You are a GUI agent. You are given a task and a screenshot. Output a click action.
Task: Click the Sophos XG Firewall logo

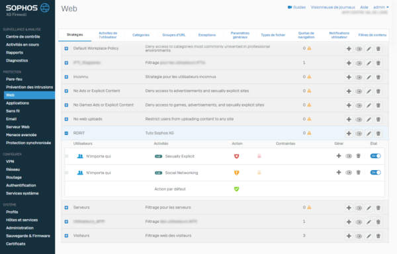click(x=28, y=10)
